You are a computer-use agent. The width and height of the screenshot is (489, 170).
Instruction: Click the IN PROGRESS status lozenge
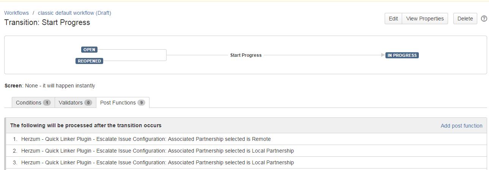(402, 55)
